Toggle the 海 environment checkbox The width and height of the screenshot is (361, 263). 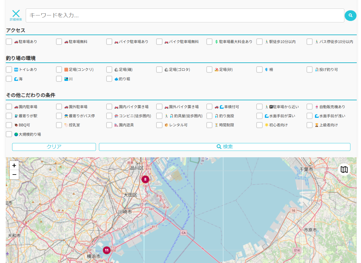click(x=9, y=79)
